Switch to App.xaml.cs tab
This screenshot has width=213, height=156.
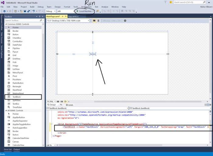pyautogui.click(x=73, y=16)
